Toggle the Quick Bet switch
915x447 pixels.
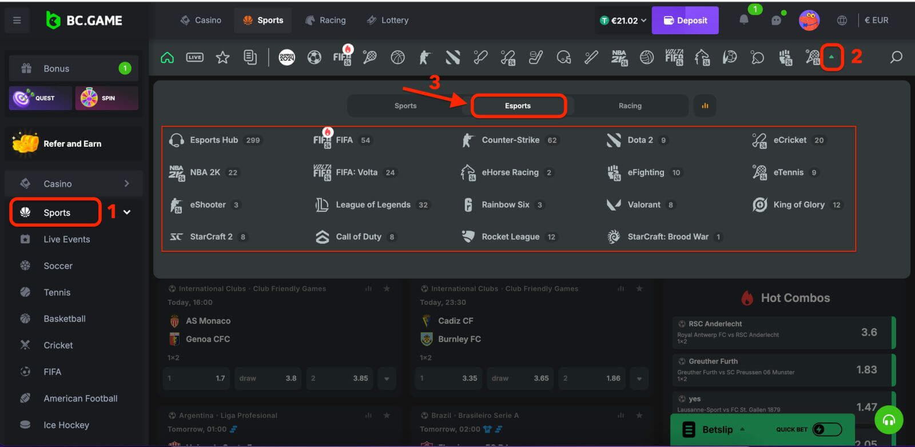click(827, 429)
